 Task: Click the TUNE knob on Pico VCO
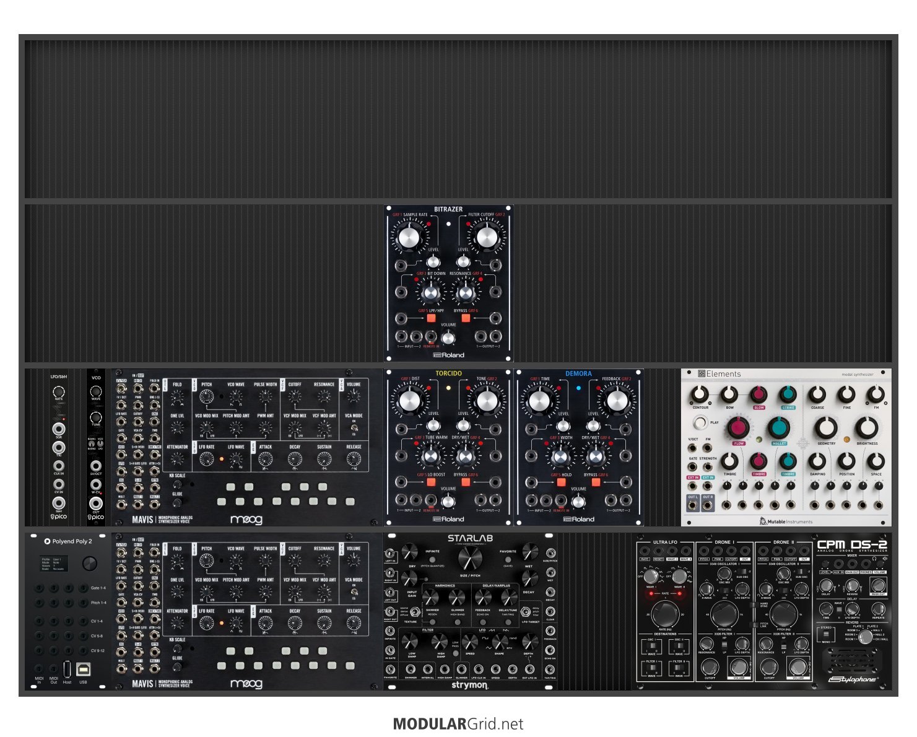(96, 418)
